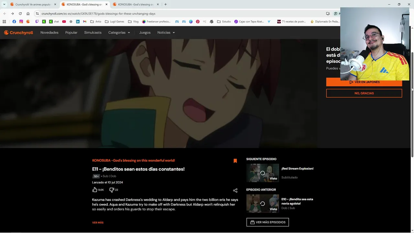Screen dimensions: 414x233
Task: Dislike the episode with thumbs down
Action: click(112, 190)
